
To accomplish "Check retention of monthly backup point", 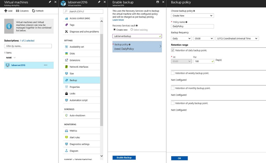I will (173, 88).
